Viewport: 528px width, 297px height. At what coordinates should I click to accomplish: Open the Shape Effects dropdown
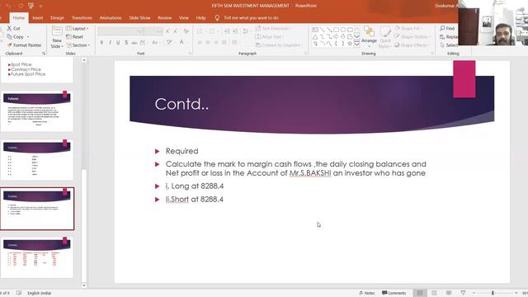[x=412, y=45]
